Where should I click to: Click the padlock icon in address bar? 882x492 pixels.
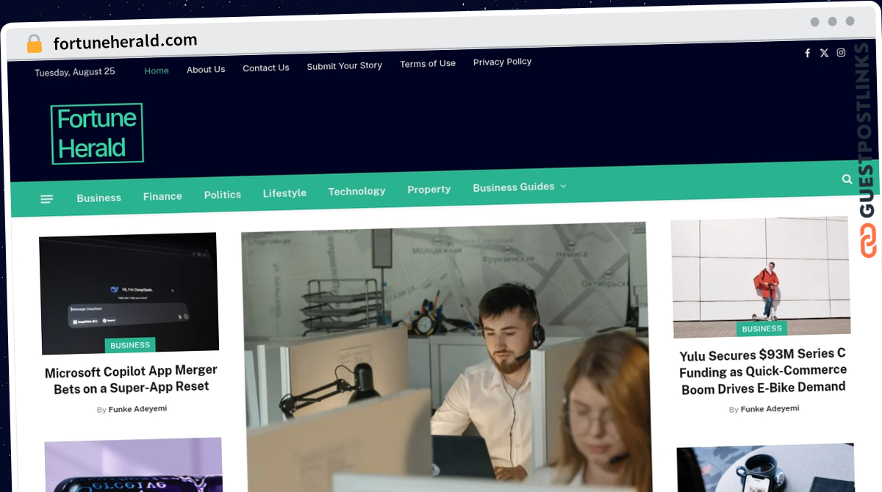pos(34,44)
